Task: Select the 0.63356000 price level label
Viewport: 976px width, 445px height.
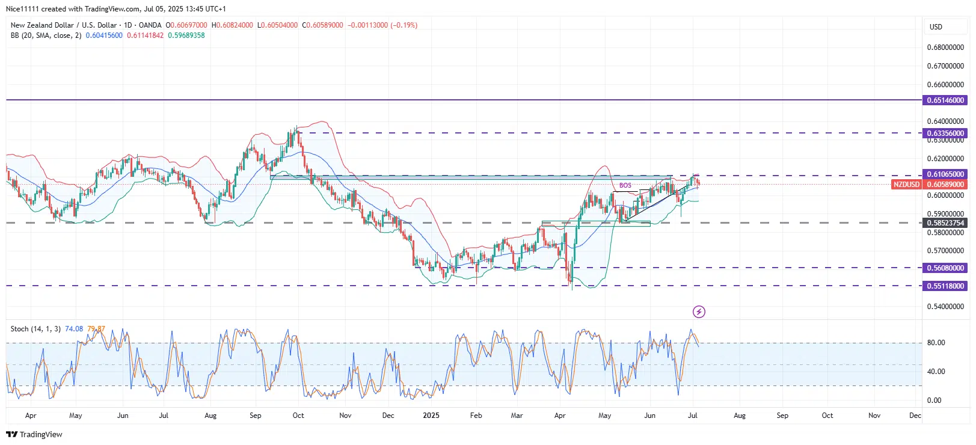Action: click(x=945, y=133)
